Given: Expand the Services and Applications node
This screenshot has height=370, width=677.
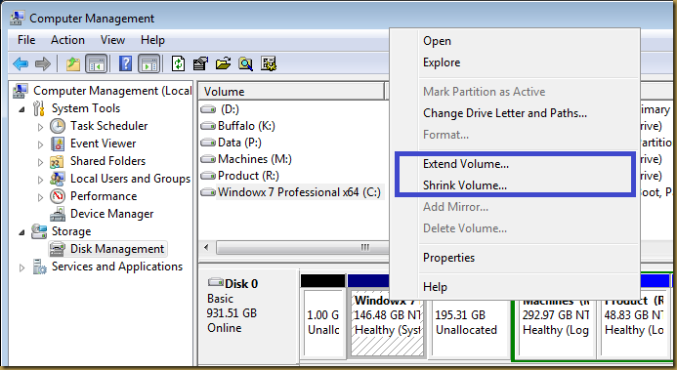Looking at the screenshot, I should point(22,267).
